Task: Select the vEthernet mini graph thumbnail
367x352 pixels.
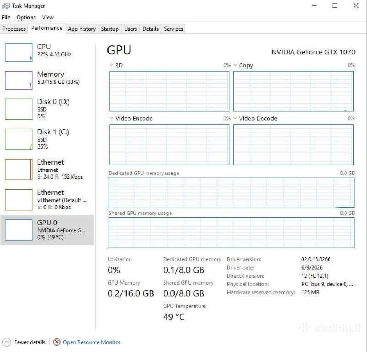Action: [19, 200]
